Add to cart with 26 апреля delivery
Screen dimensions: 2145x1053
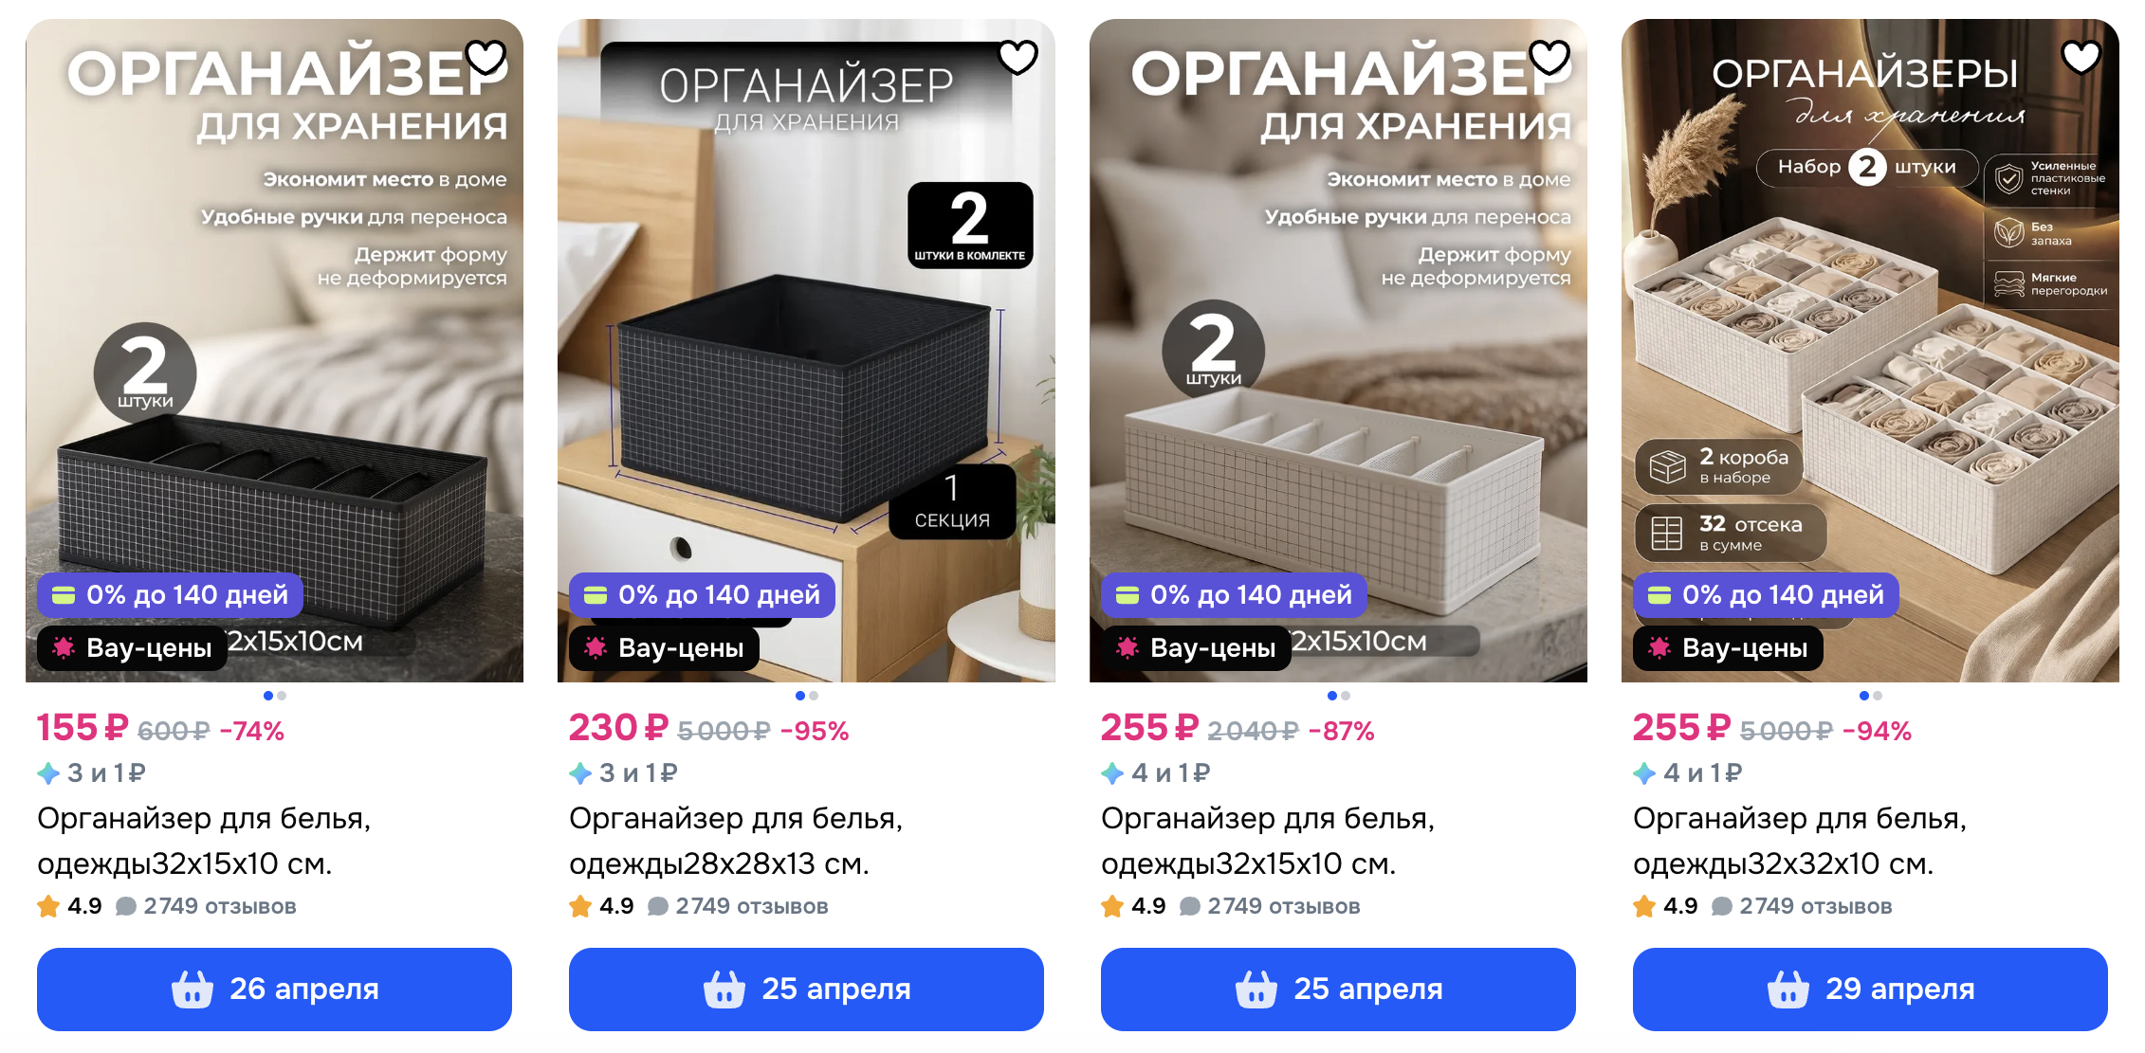click(274, 989)
